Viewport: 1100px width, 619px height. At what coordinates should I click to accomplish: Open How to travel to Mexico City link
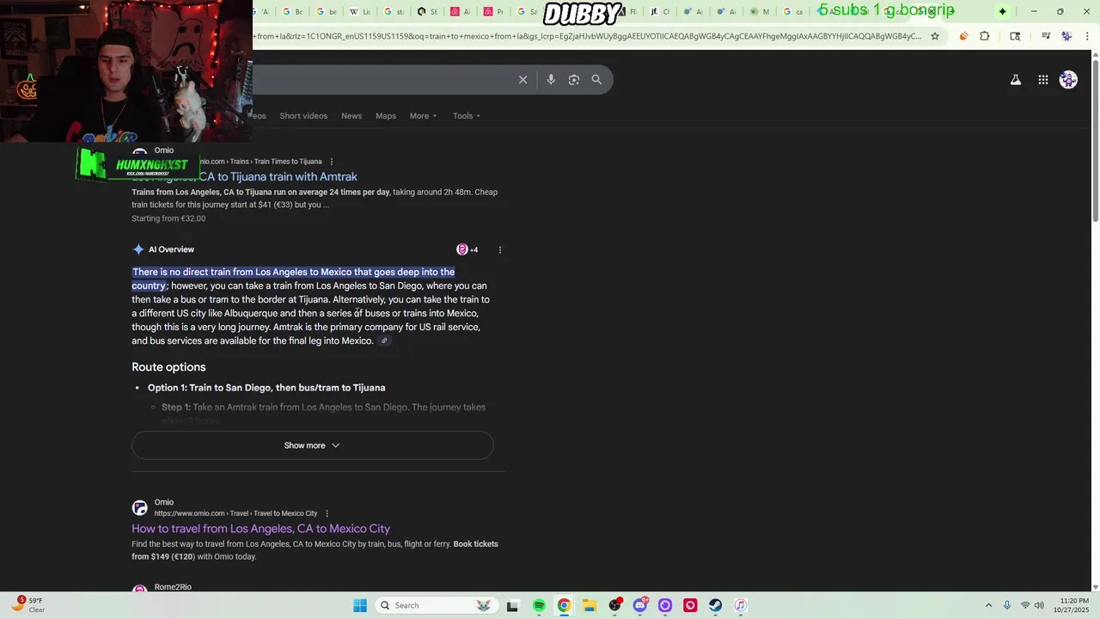tap(260, 529)
